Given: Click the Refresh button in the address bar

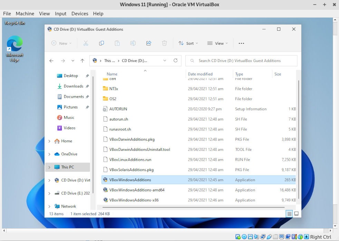Looking at the screenshot, I should 175,60.
